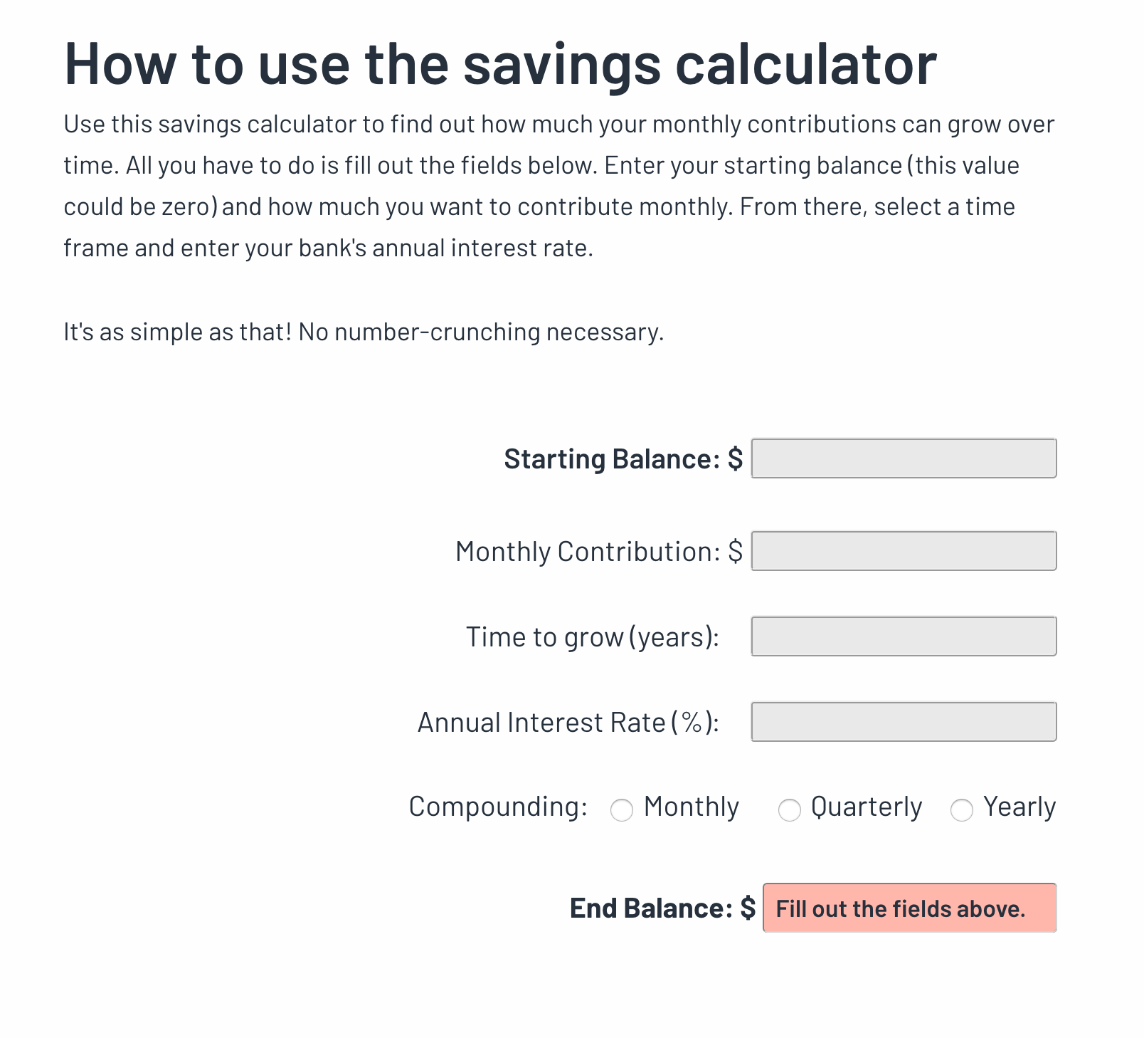1144x1038 pixels.
Task: Click the "Quarterly" radio option label text
Action: pyautogui.click(x=866, y=807)
